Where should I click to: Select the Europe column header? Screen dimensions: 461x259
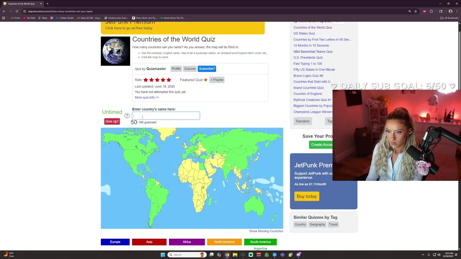pyautogui.click(x=115, y=242)
